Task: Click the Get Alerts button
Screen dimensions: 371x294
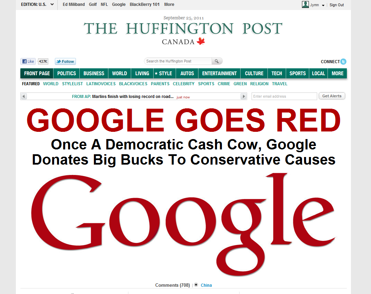Action: pyautogui.click(x=332, y=96)
